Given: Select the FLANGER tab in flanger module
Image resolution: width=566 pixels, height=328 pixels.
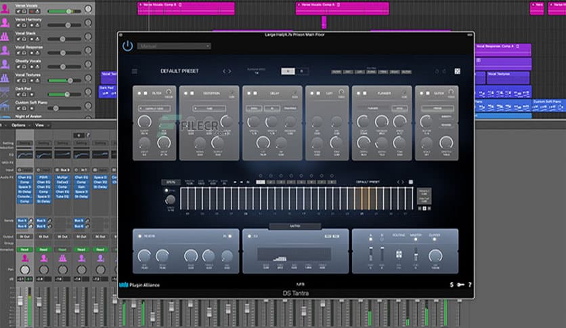Looking at the screenshot, I should tap(373, 108).
